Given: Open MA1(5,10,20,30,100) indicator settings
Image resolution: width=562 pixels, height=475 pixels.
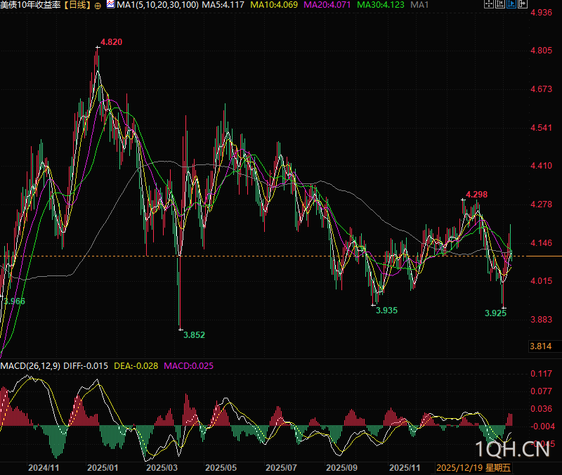Looking at the screenshot, I should pyautogui.click(x=157, y=6).
